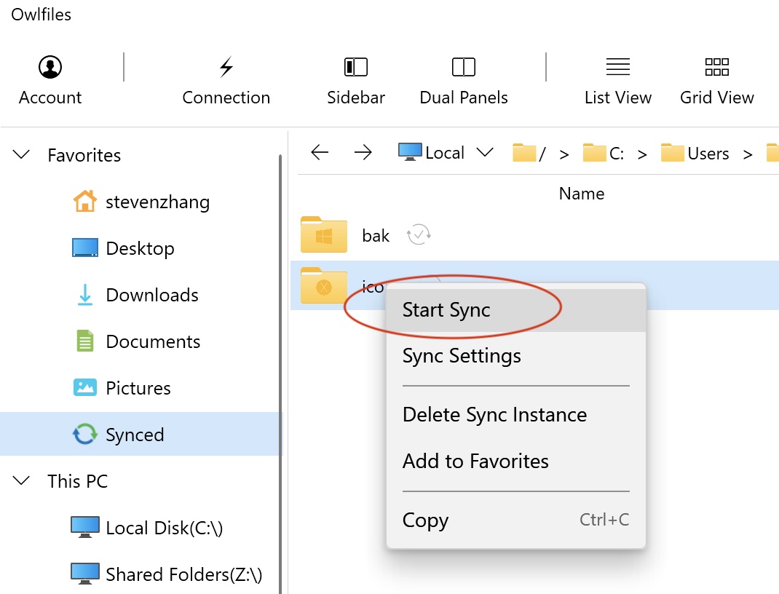
Task: Click the Local computer monitor icon
Action: pos(410,152)
